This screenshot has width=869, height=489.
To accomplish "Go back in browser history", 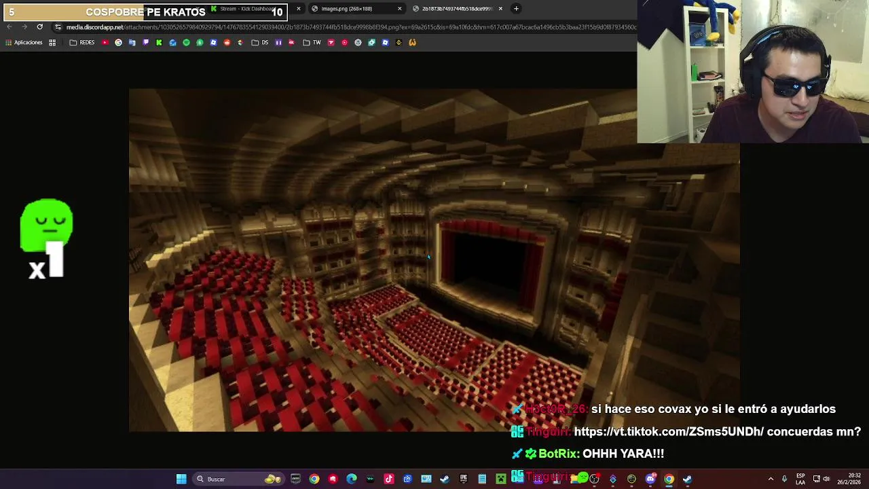I will [9, 27].
